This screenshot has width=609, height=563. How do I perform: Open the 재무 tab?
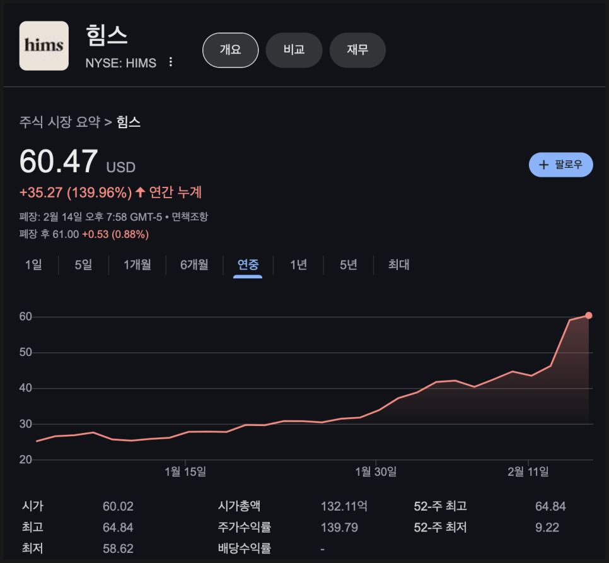pyautogui.click(x=357, y=50)
